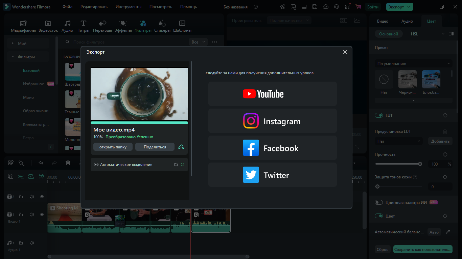Click the Instagram share button
The image size is (462, 259).
click(272, 121)
